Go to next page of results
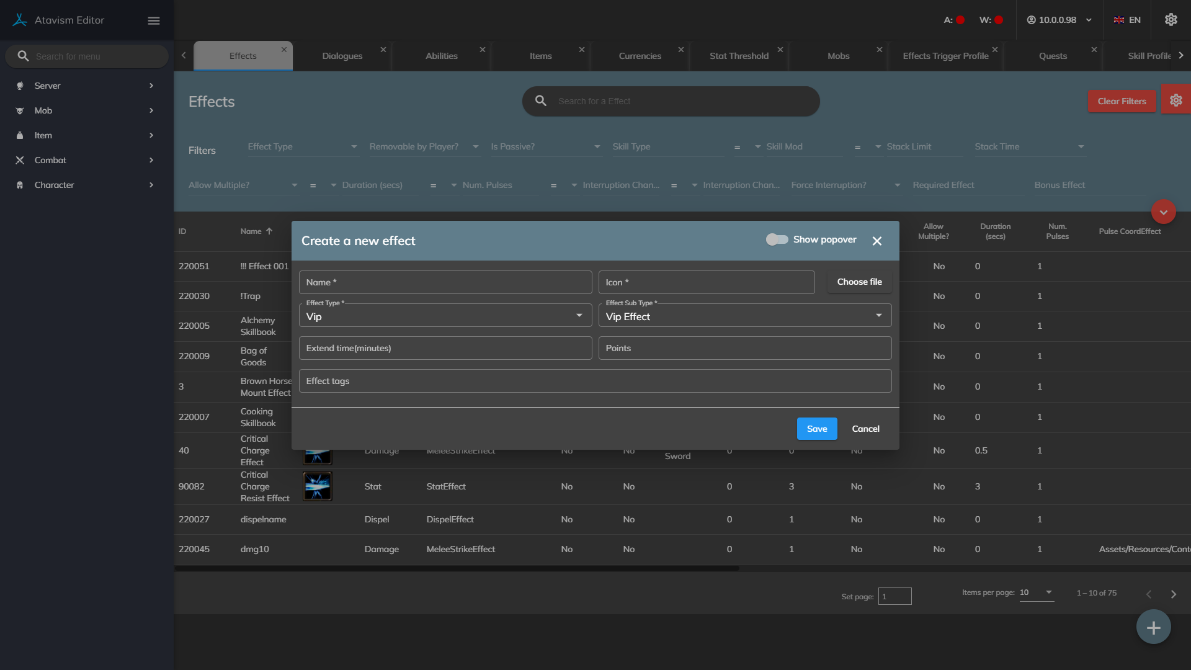 click(x=1173, y=594)
